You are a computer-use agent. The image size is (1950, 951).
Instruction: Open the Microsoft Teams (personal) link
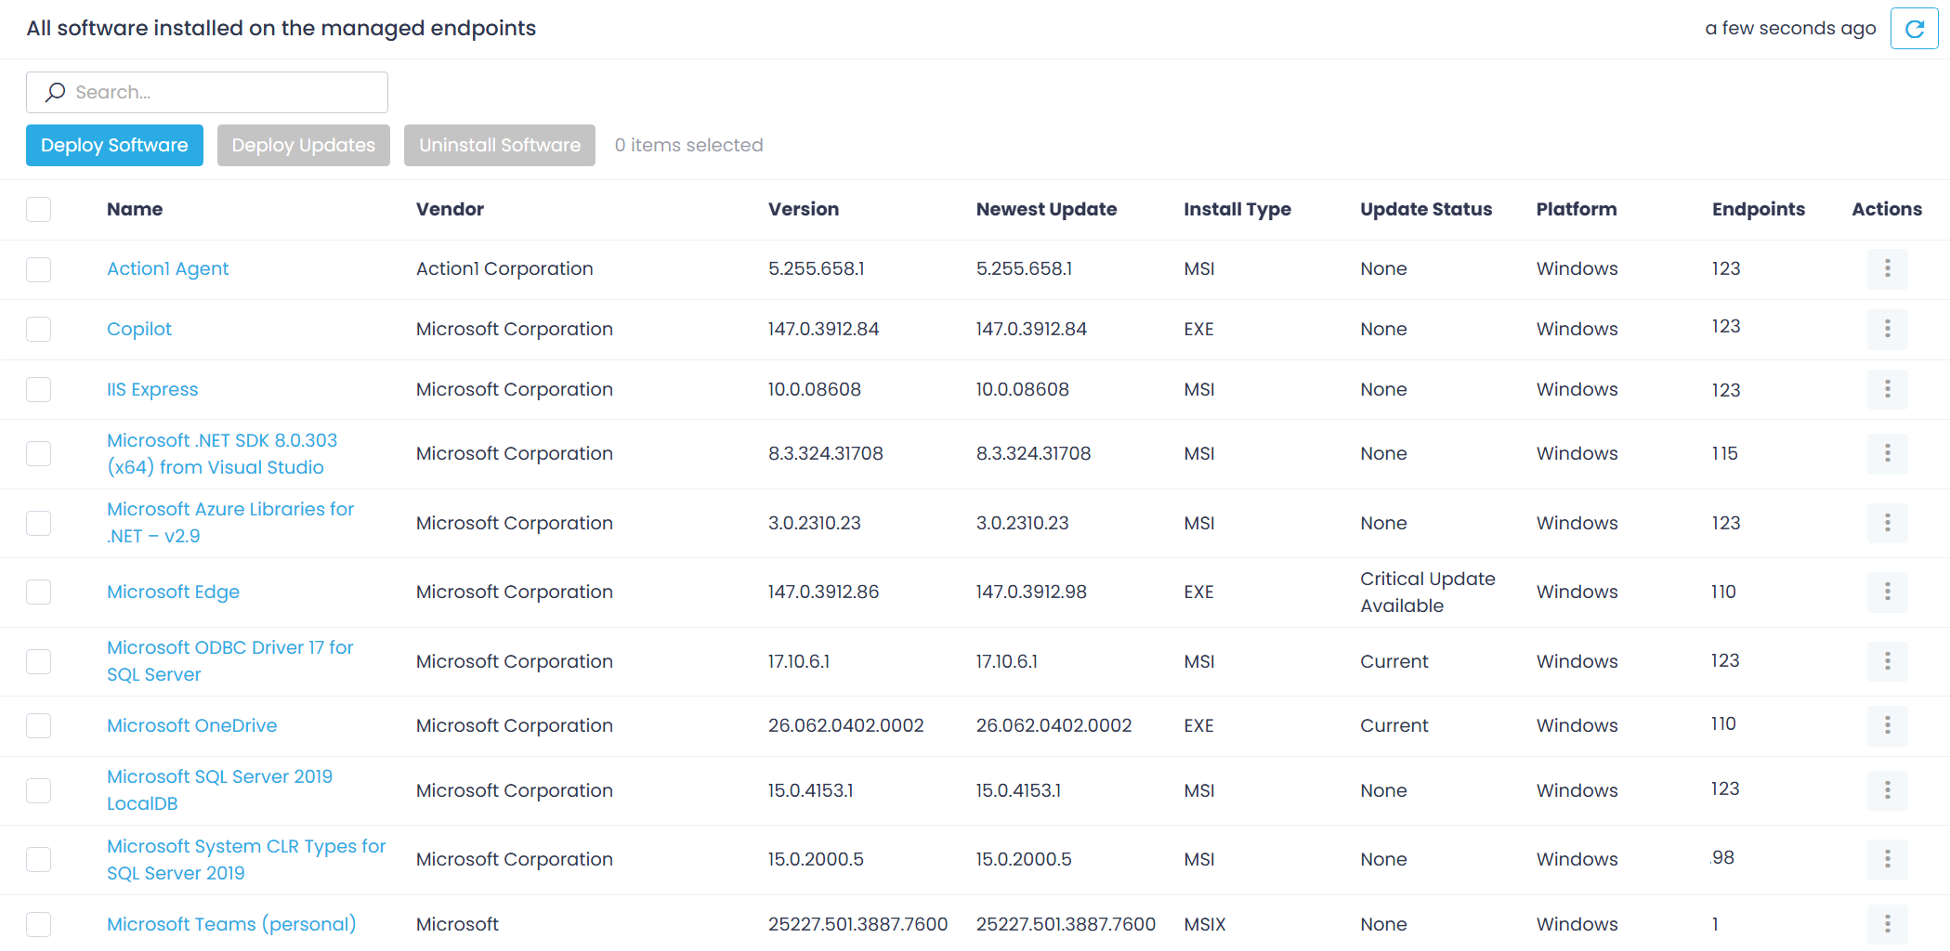(231, 924)
